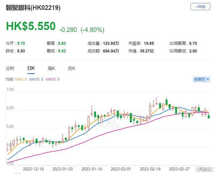This screenshot has height=174, width=216.
Task: Click the 市值 value 39.27亿
Action: tap(147, 51)
